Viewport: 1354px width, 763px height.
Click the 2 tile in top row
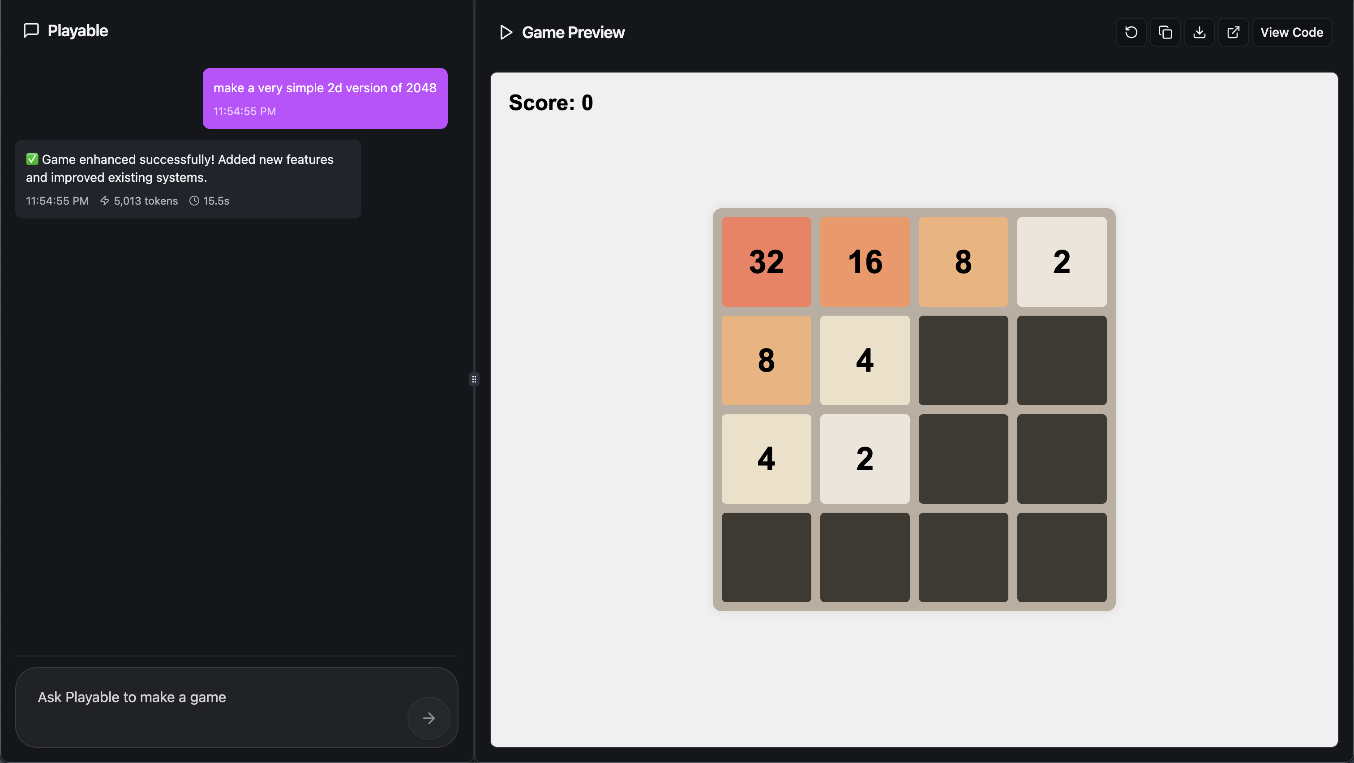tap(1061, 261)
